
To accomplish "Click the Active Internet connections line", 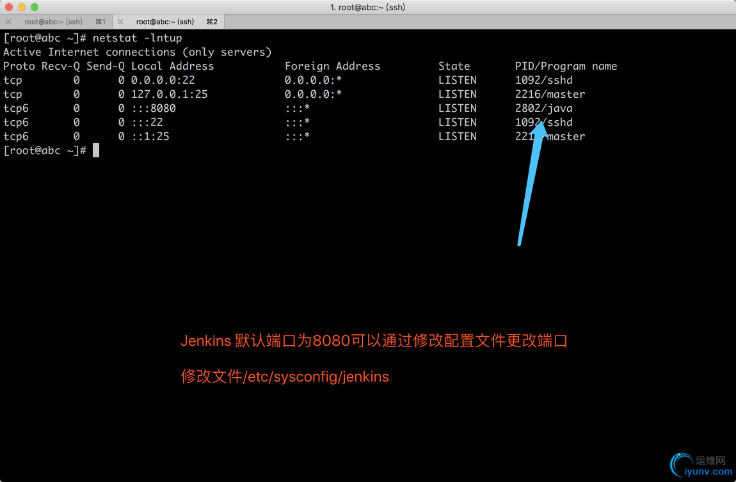I will [x=137, y=52].
